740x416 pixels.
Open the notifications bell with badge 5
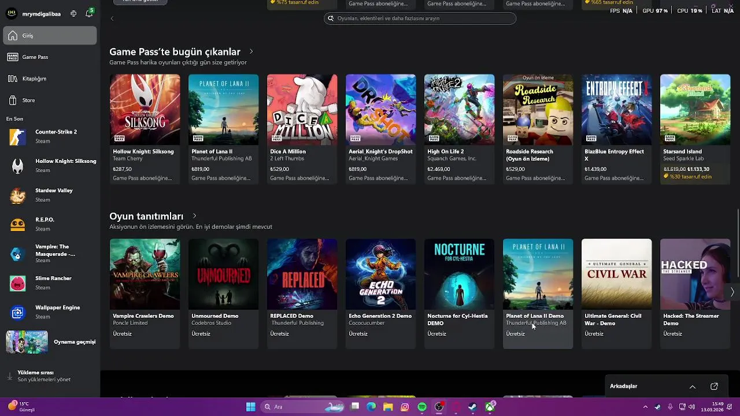pyautogui.click(x=89, y=13)
